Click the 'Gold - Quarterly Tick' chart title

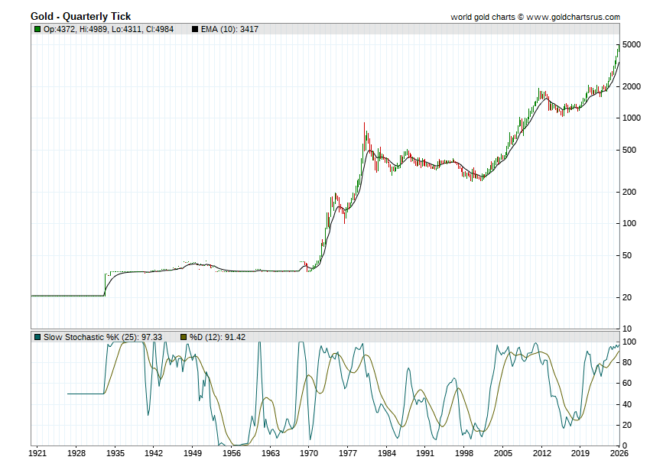coord(80,17)
